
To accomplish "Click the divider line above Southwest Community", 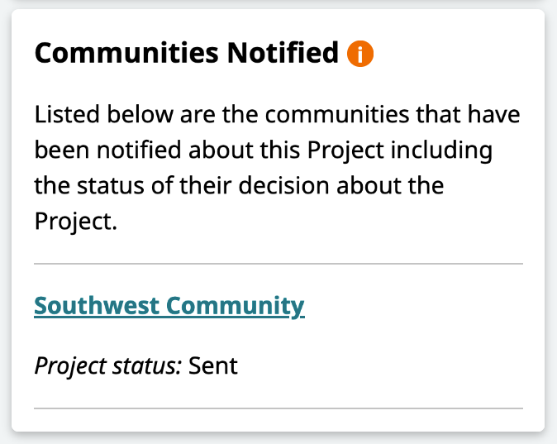I will pyautogui.click(x=278, y=264).
